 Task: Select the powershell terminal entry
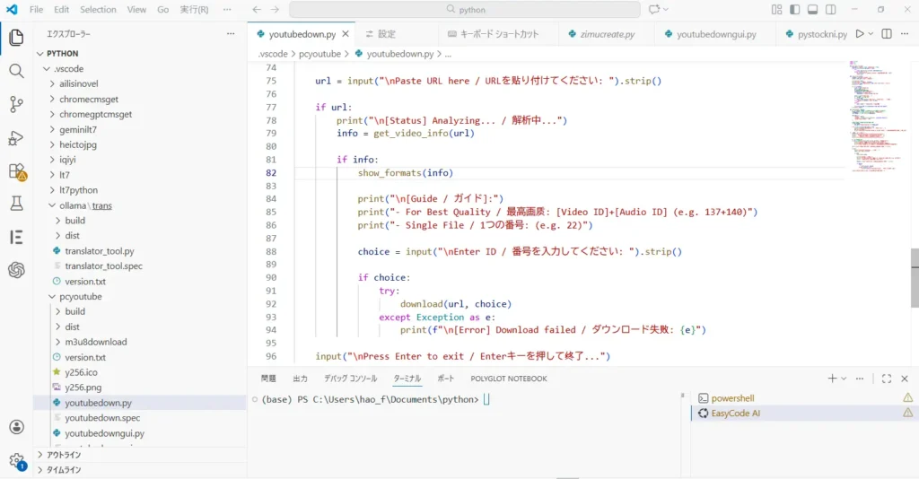click(805, 398)
